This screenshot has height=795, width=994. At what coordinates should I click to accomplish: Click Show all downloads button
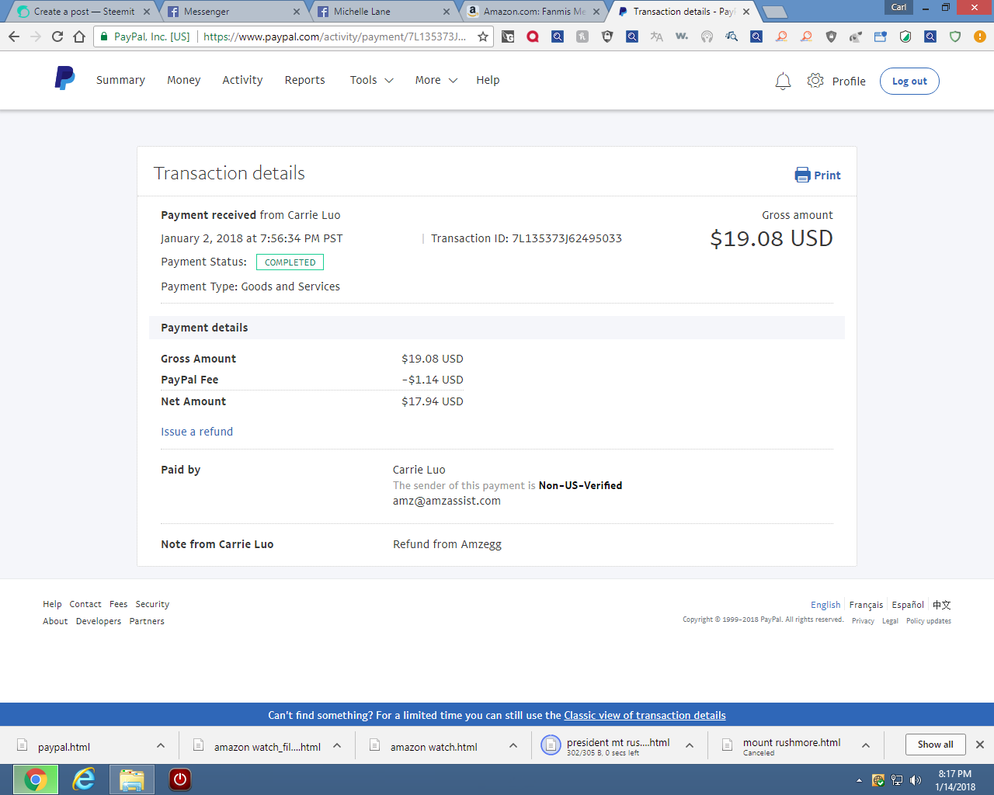click(935, 745)
